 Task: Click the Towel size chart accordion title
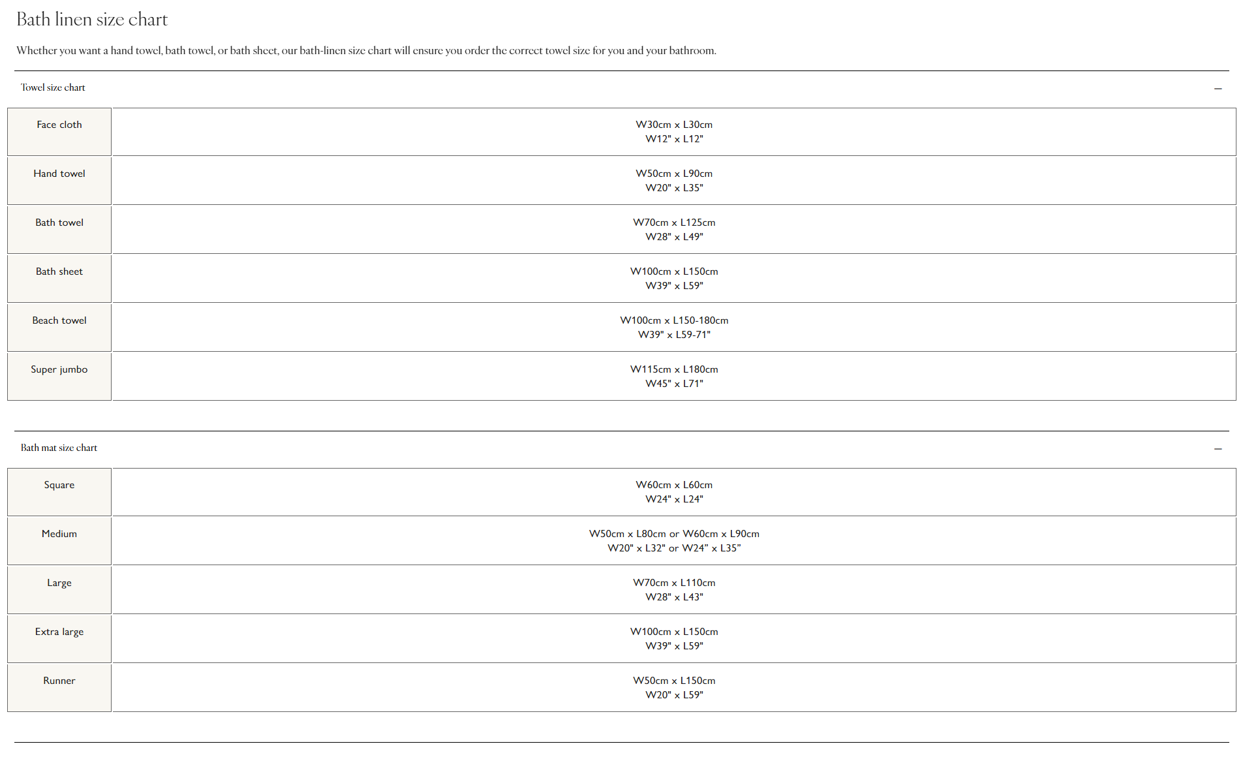[x=53, y=87]
